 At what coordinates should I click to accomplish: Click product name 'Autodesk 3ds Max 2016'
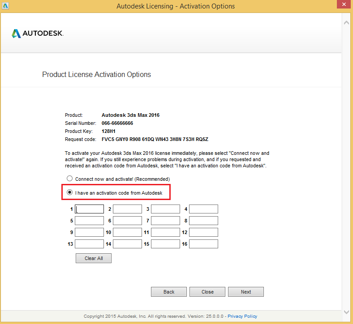click(x=130, y=115)
